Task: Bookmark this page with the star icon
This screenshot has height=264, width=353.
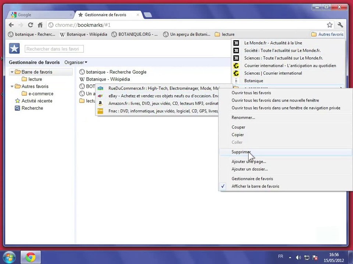Action: tap(329, 25)
